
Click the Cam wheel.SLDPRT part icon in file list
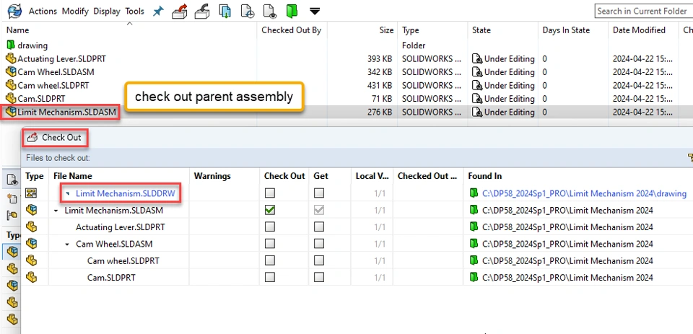(x=11, y=85)
